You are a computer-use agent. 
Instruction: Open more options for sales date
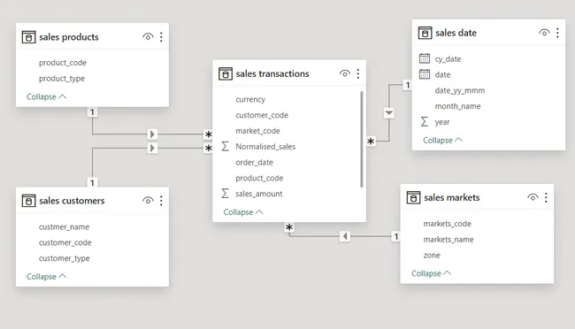click(557, 33)
